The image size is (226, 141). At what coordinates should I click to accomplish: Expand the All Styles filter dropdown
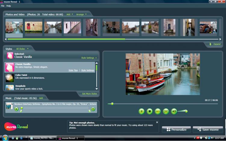coord(22,49)
